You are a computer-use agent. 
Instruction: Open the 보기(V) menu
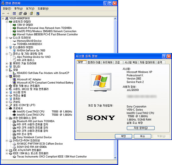[x=30, y=9]
